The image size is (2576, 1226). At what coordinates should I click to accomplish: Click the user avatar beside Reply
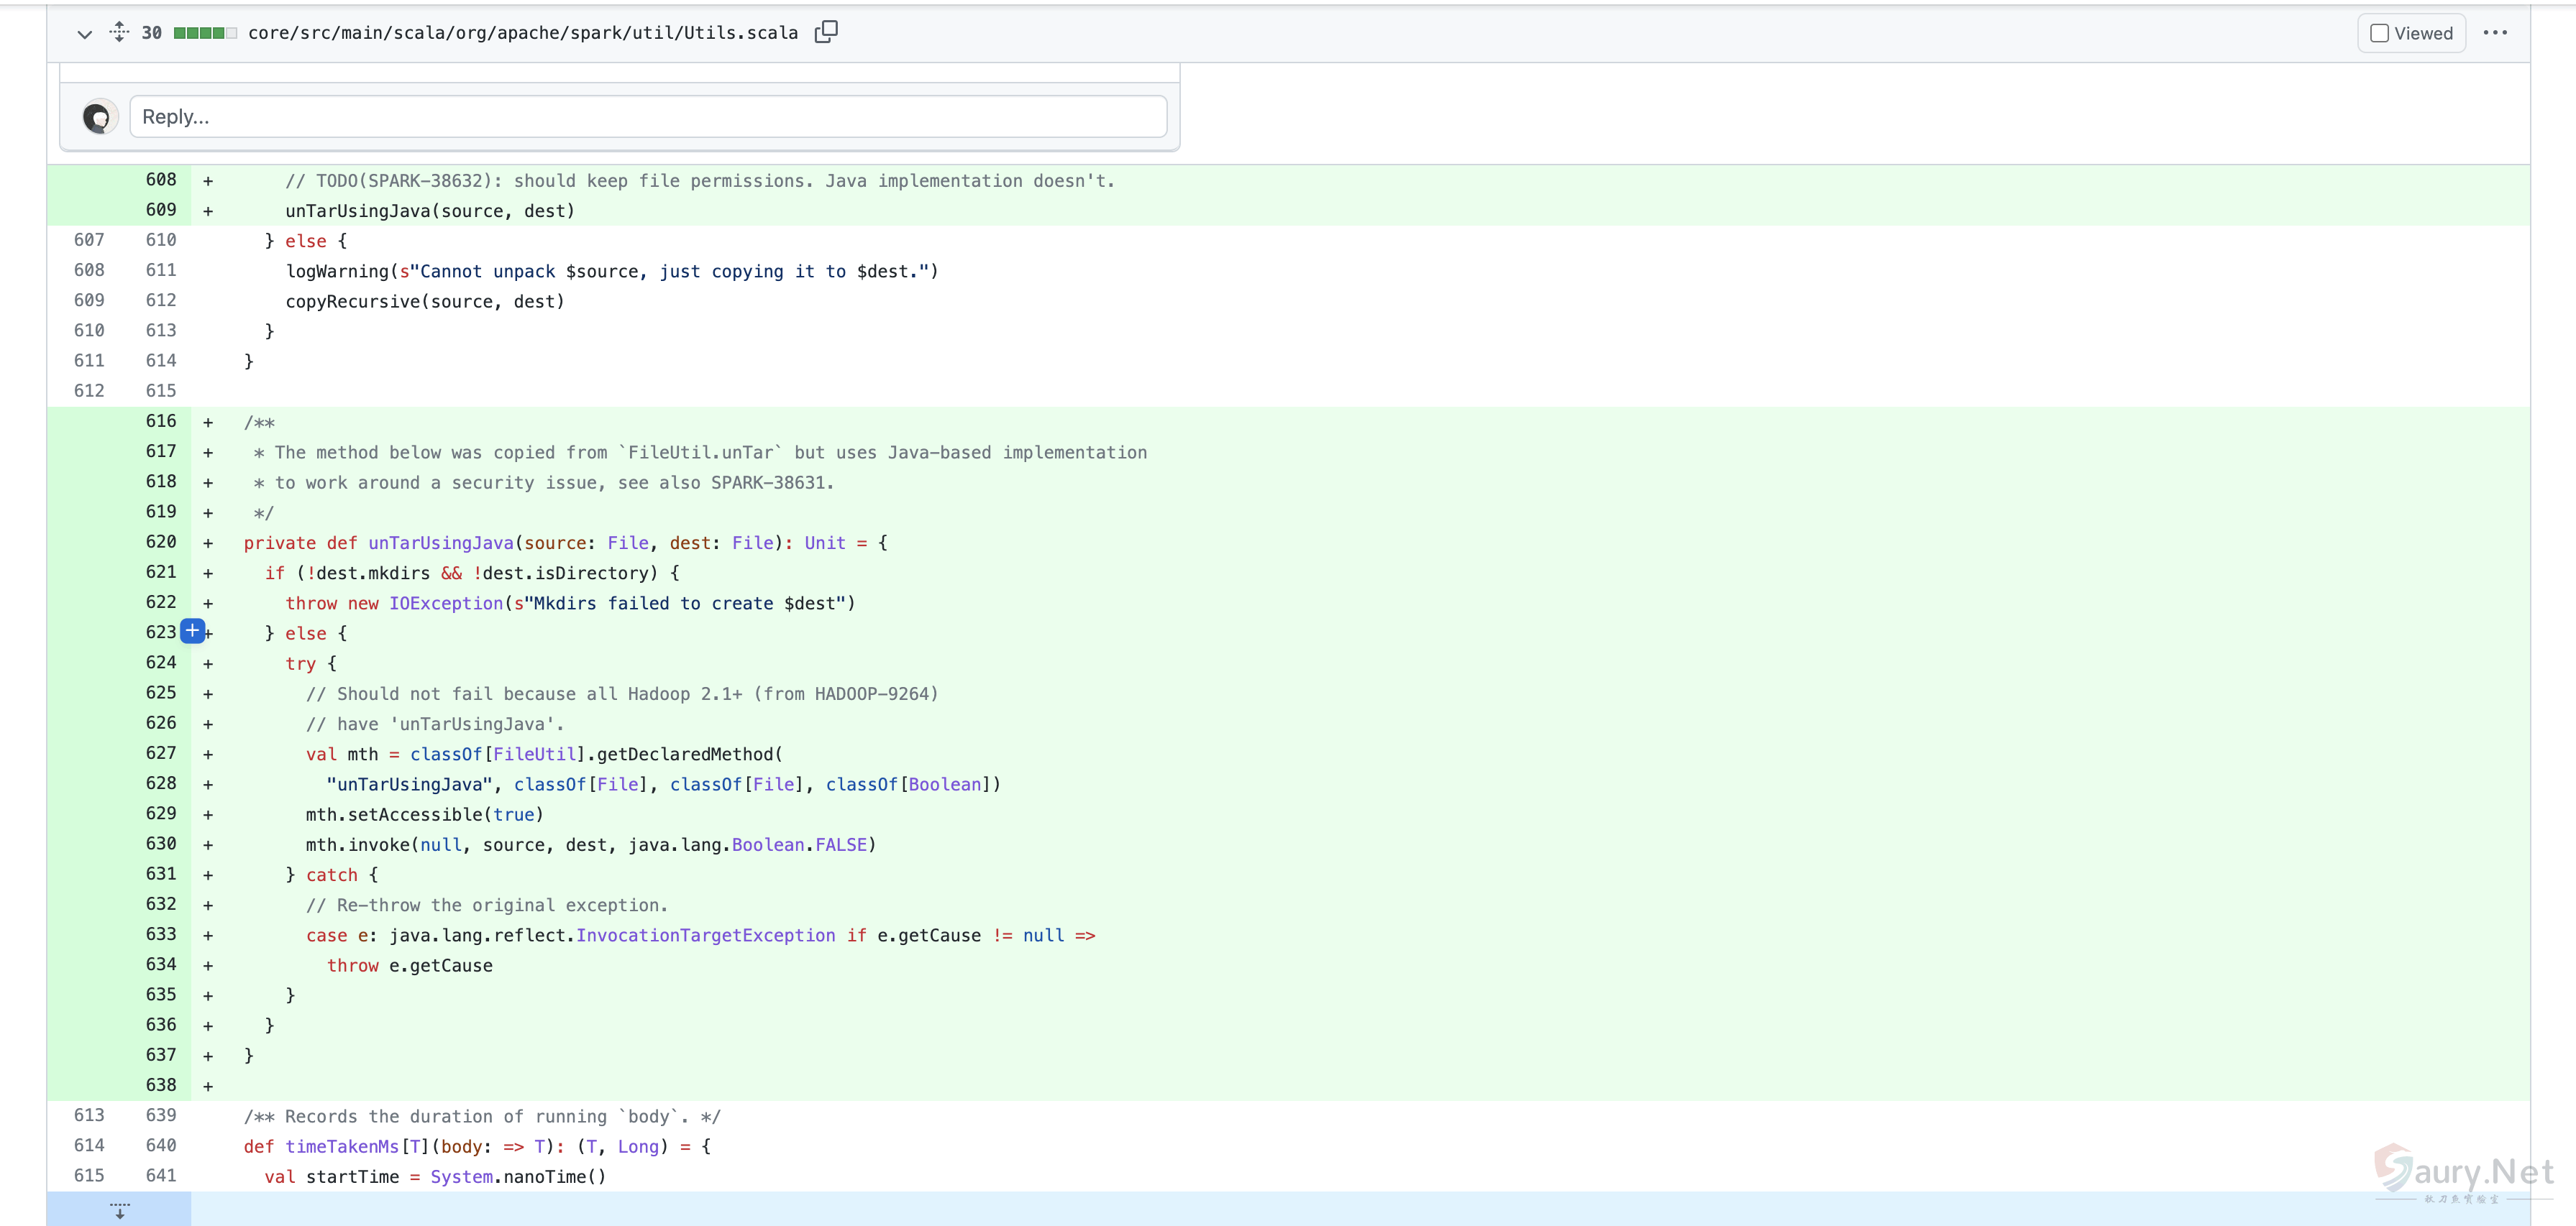click(x=99, y=118)
